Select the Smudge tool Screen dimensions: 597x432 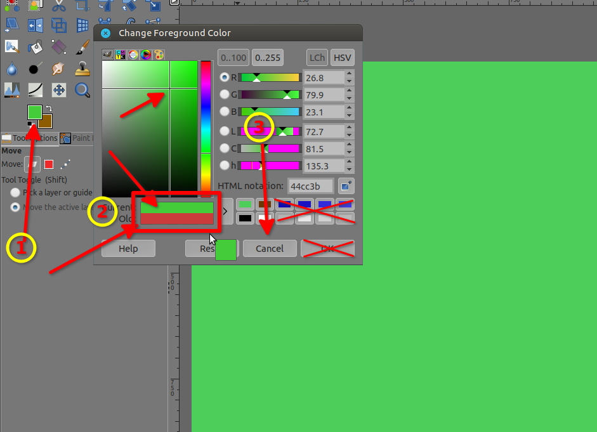click(59, 69)
